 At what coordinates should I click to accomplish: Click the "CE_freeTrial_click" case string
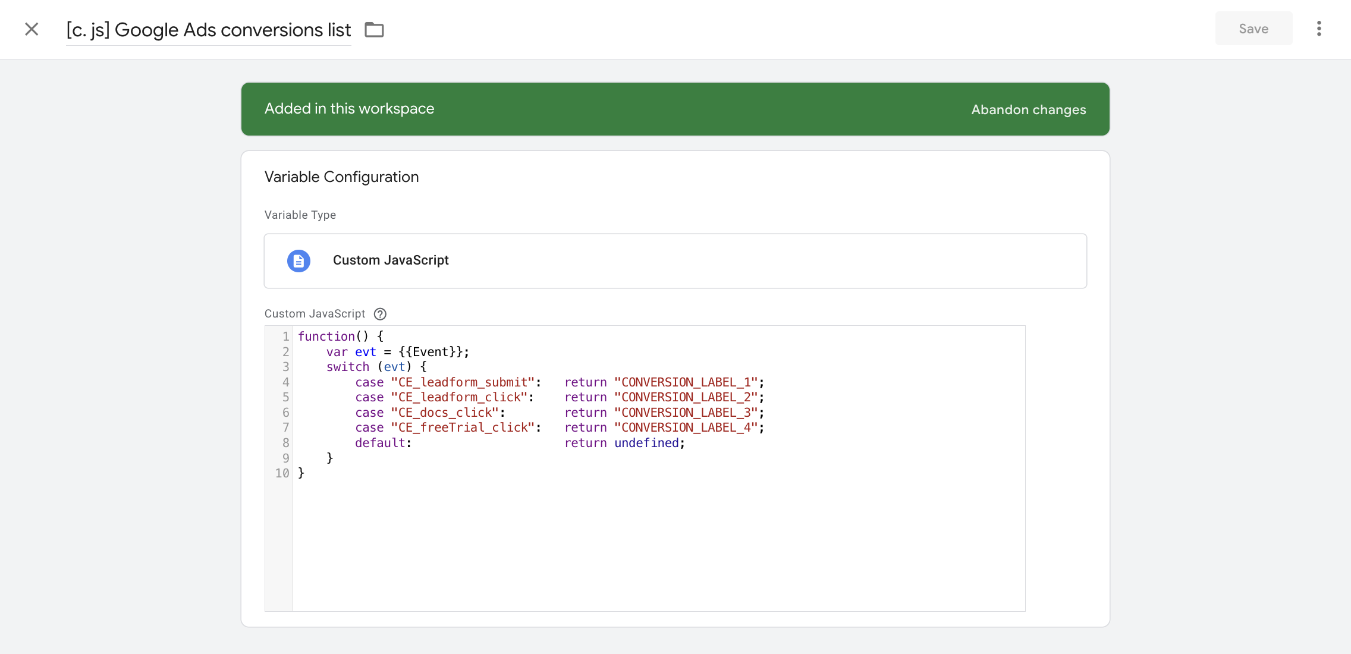[463, 427]
